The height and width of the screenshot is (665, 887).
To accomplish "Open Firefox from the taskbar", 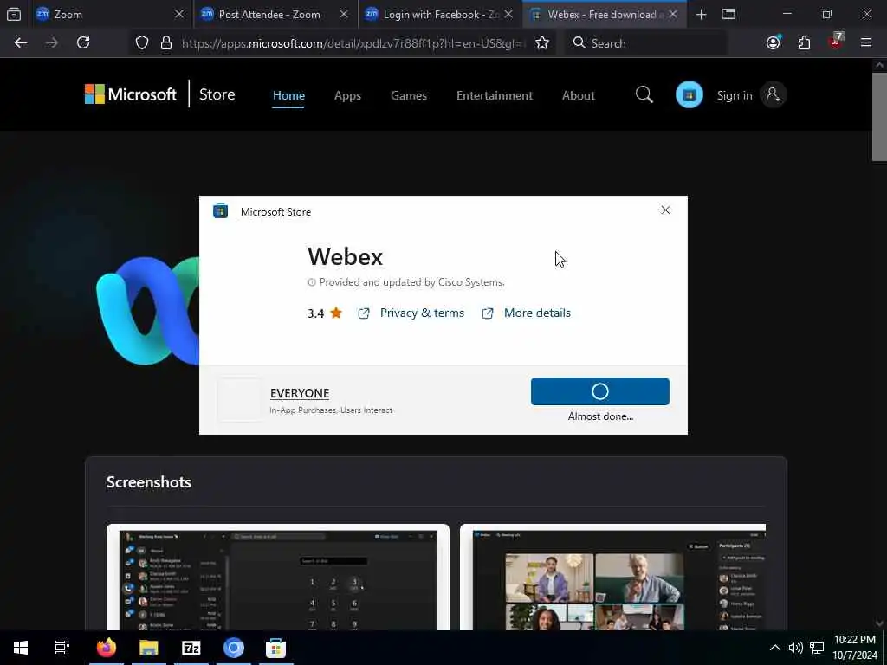I will (x=106, y=648).
